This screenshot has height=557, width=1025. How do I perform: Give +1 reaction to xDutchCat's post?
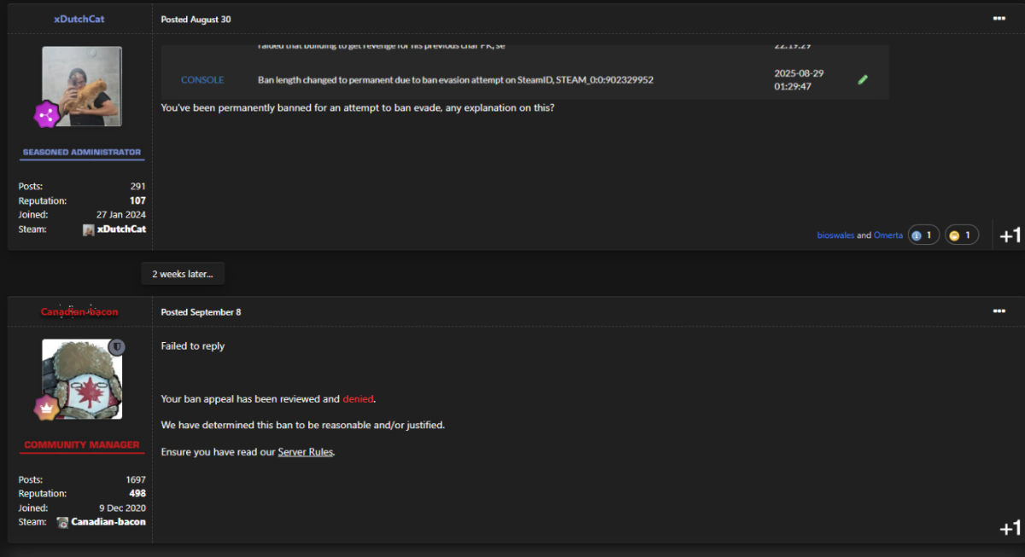click(x=1010, y=235)
